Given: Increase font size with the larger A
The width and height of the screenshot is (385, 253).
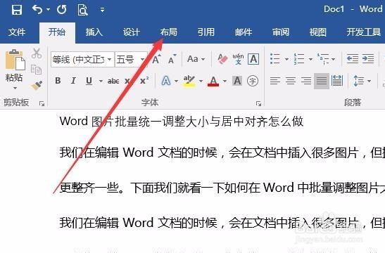Looking at the screenshot, I should coord(156,59).
